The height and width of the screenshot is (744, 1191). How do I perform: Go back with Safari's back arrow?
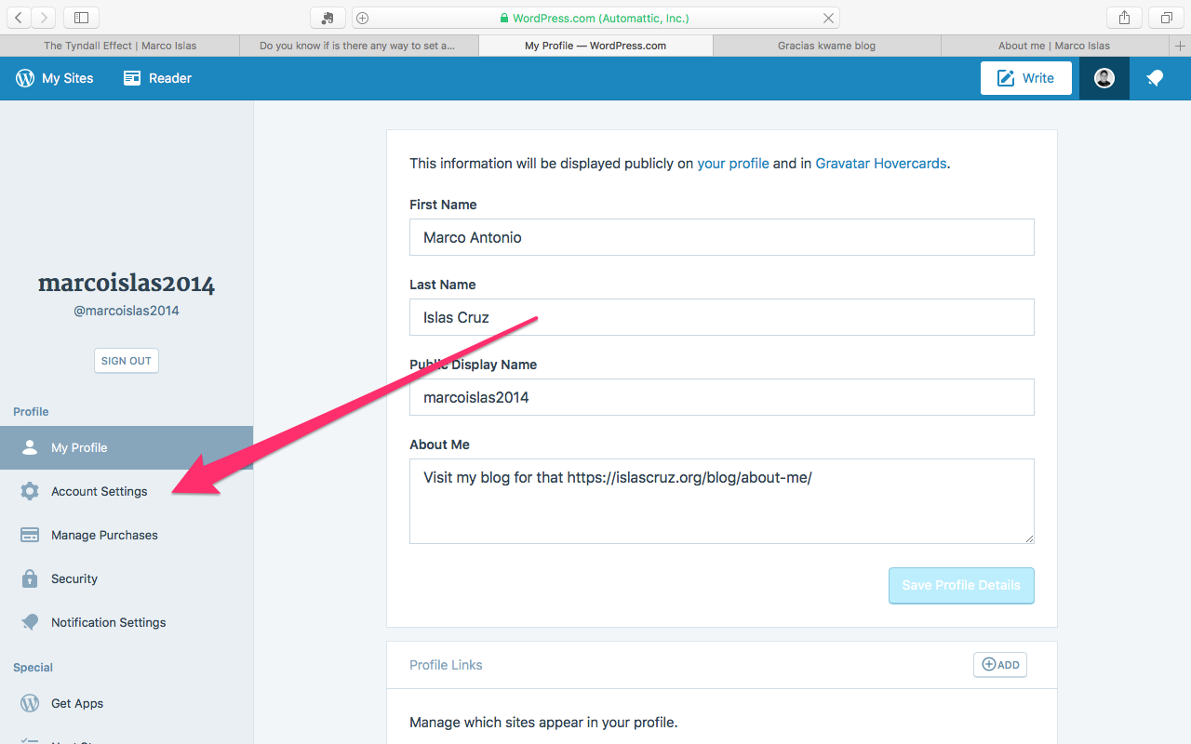20,18
